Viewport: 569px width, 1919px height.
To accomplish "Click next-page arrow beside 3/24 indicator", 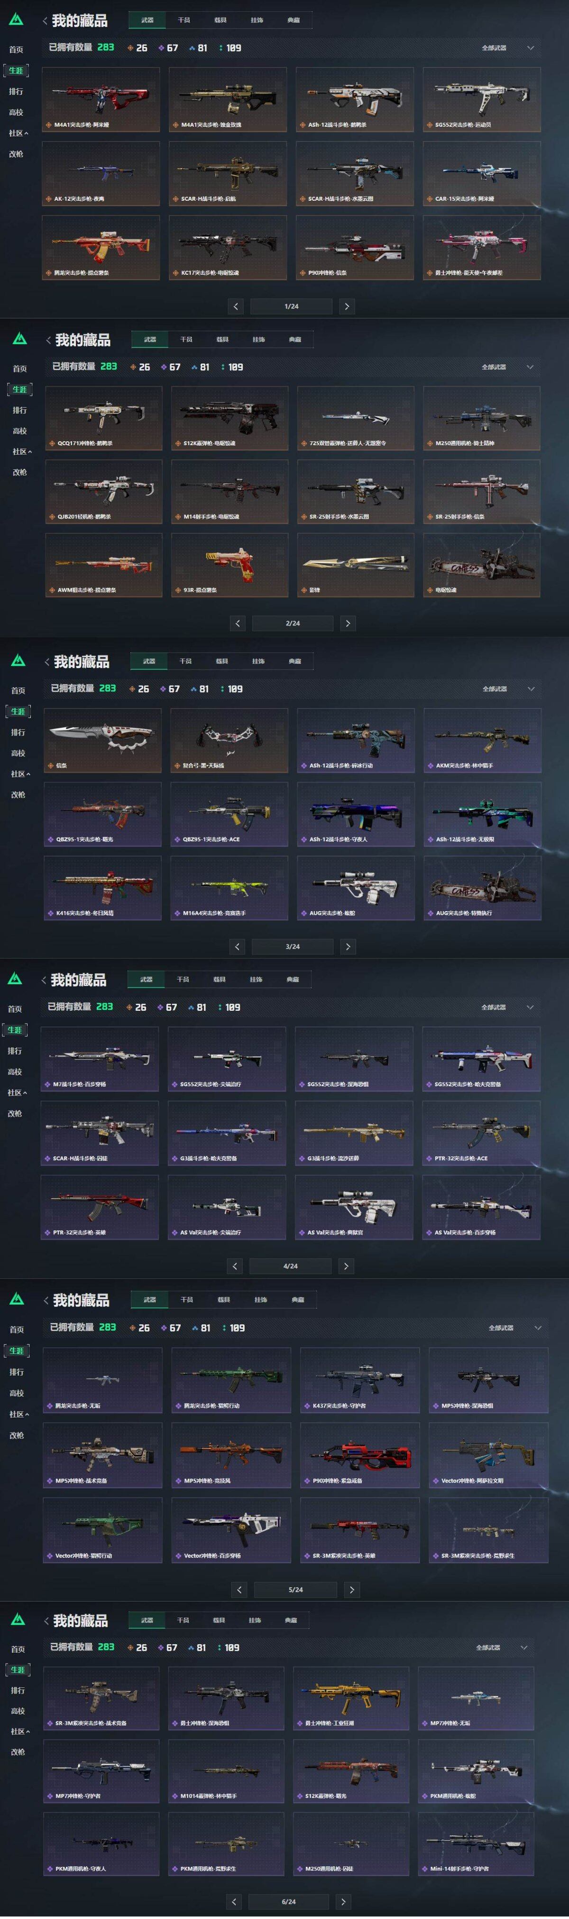I will point(348,946).
